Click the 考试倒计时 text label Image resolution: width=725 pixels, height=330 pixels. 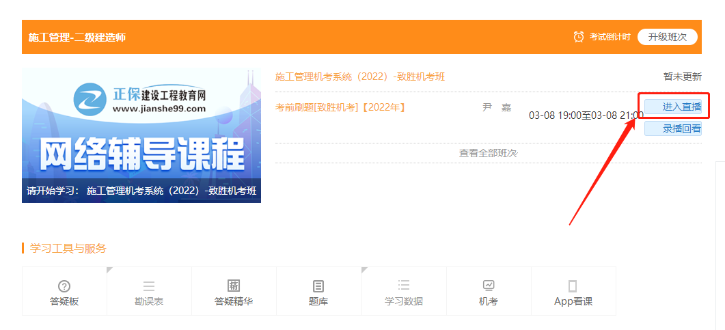610,37
